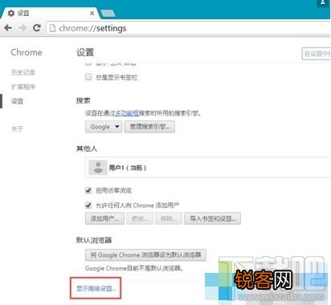The width and height of the screenshot is (331, 305).
Task: Click 管理搜索引擎 button
Action: 149,127
